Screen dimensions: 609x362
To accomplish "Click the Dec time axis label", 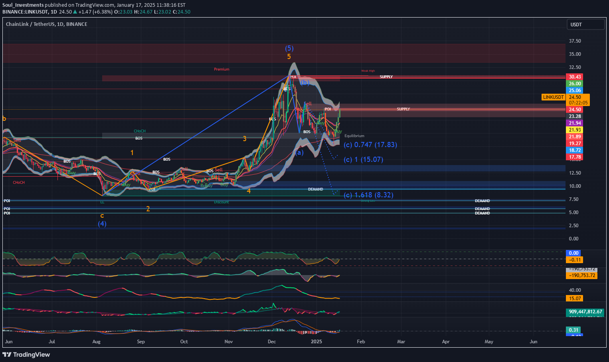I will click(272, 342).
